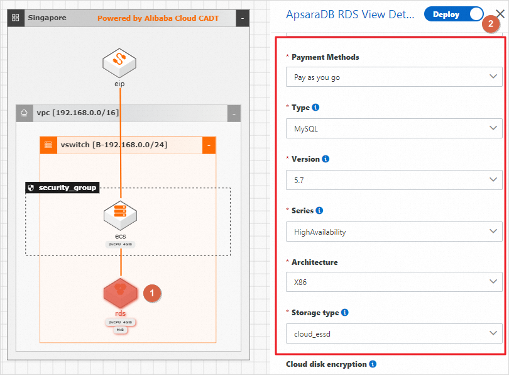Collapse the vswitch container

point(209,145)
